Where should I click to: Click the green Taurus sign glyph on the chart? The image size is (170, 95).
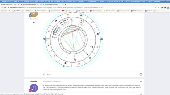(x=48, y=45)
